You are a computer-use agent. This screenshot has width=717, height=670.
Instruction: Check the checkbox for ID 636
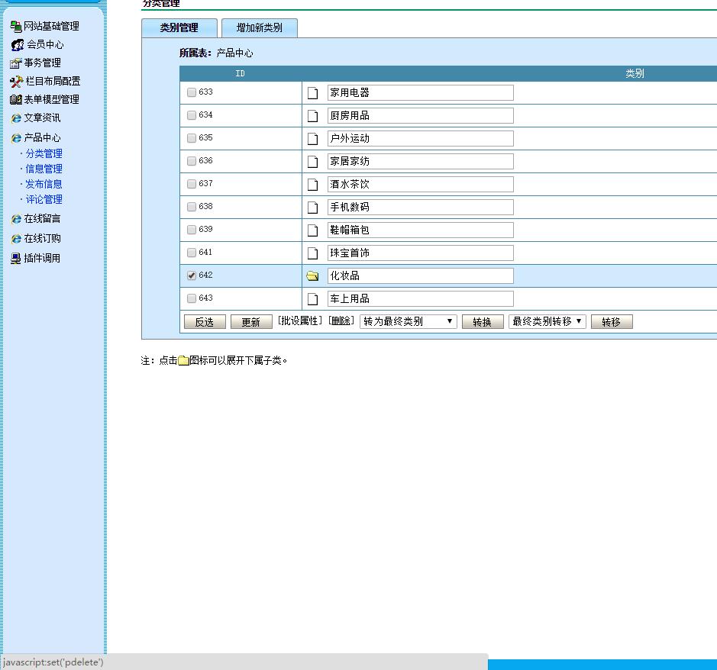click(192, 161)
